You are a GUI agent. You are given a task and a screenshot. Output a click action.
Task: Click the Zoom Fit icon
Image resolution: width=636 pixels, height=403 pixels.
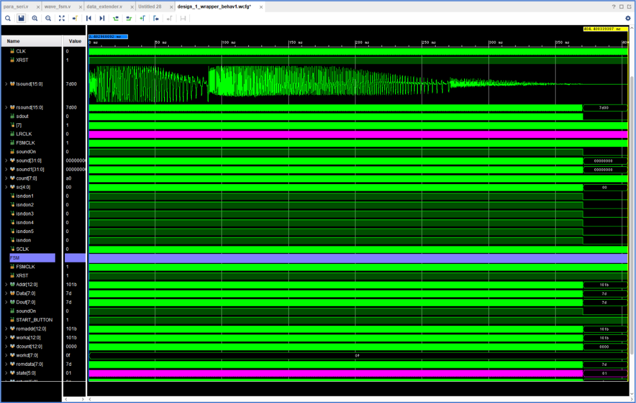click(x=62, y=19)
